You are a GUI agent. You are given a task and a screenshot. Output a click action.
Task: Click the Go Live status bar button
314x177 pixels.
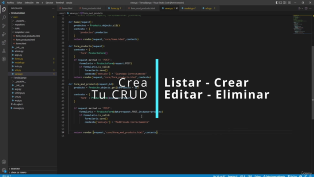click(x=292, y=176)
